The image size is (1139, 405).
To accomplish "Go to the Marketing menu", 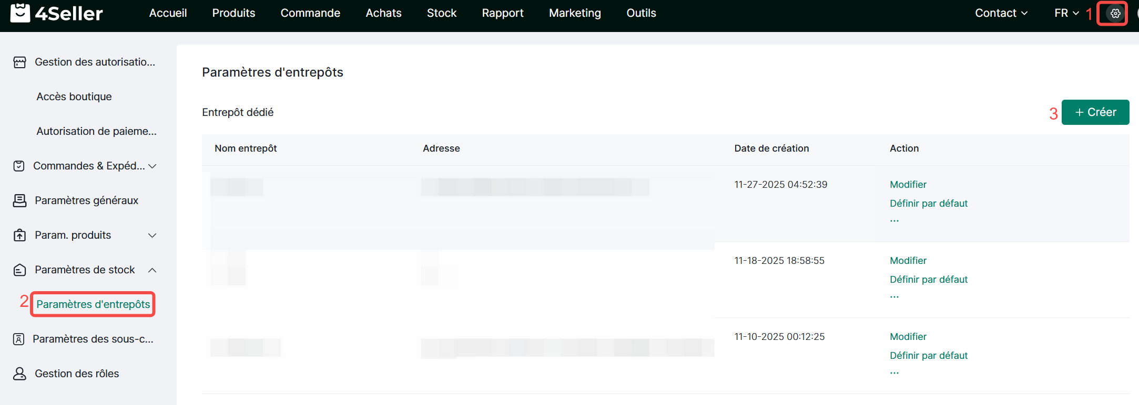I will [575, 13].
